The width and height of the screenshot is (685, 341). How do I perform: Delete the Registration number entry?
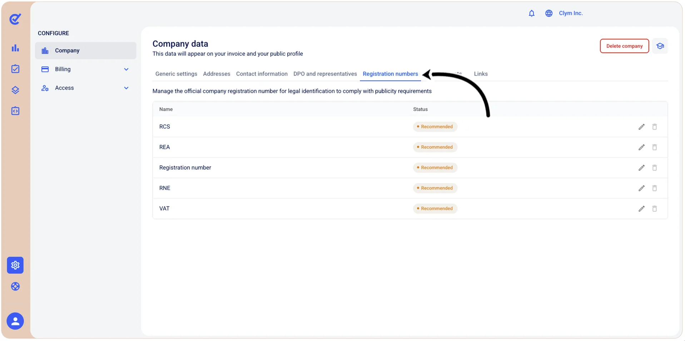click(655, 167)
